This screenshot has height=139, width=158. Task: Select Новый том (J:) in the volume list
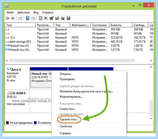[x=79, y=46]
